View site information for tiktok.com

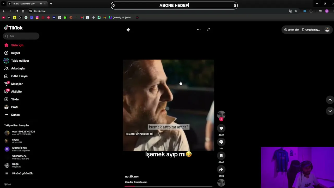pyautogui.click(x=31, y=11)
